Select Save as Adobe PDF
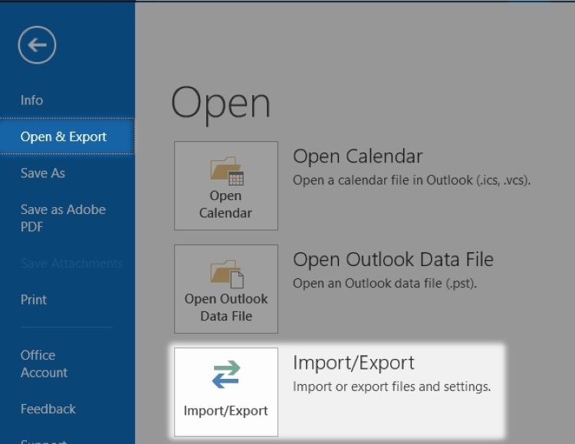575x444 pixels. (x=63, y=218)
